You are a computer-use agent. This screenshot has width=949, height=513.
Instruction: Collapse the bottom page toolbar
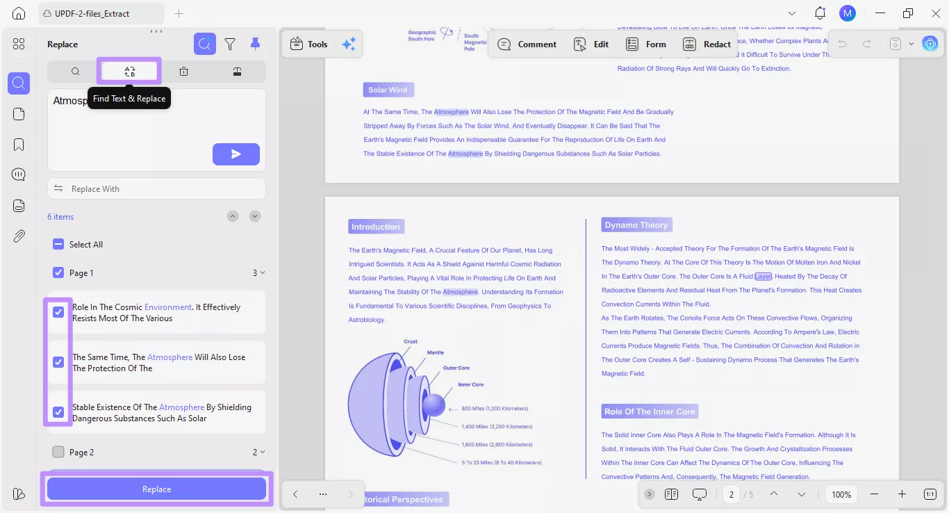650,494
